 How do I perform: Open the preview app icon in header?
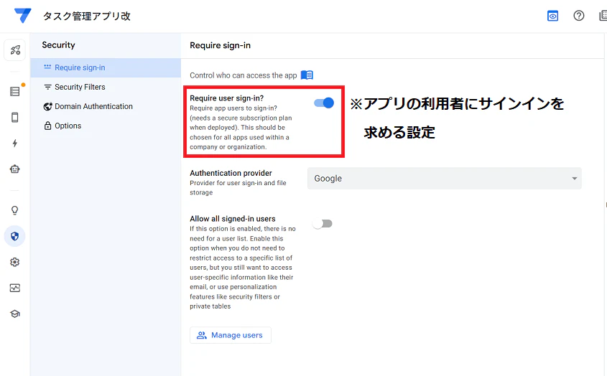pos(552,16)
